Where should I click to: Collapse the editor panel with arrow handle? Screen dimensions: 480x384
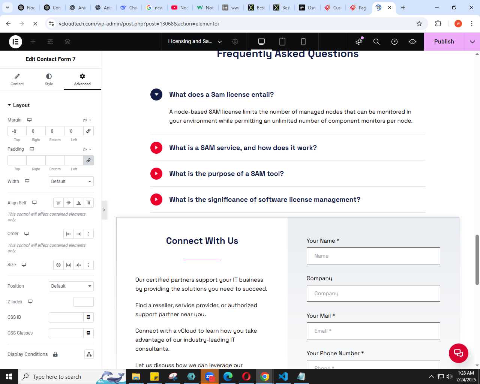[x=104, y=210]
